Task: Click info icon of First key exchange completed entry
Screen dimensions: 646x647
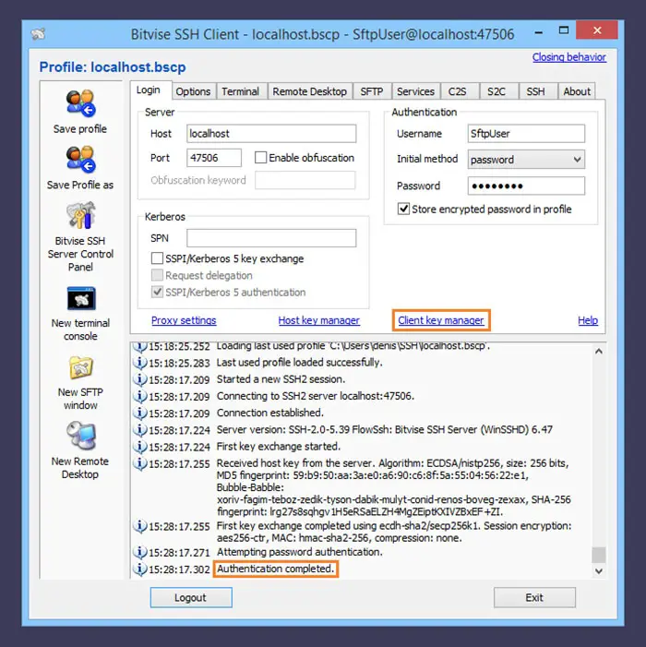Action: tap(140, 526)
